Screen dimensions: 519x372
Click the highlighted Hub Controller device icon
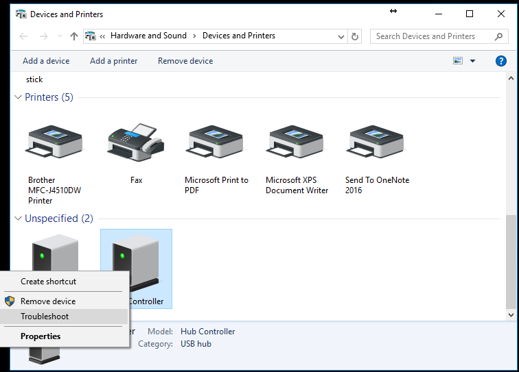(x=136, y=261)
